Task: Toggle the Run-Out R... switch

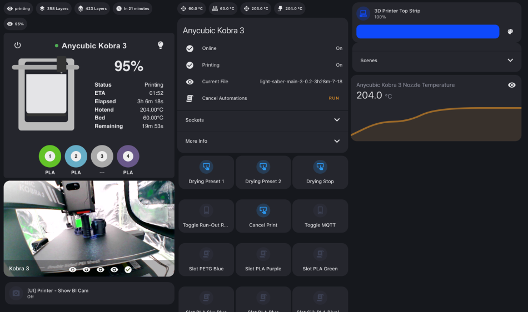Action: click(206, 216)
